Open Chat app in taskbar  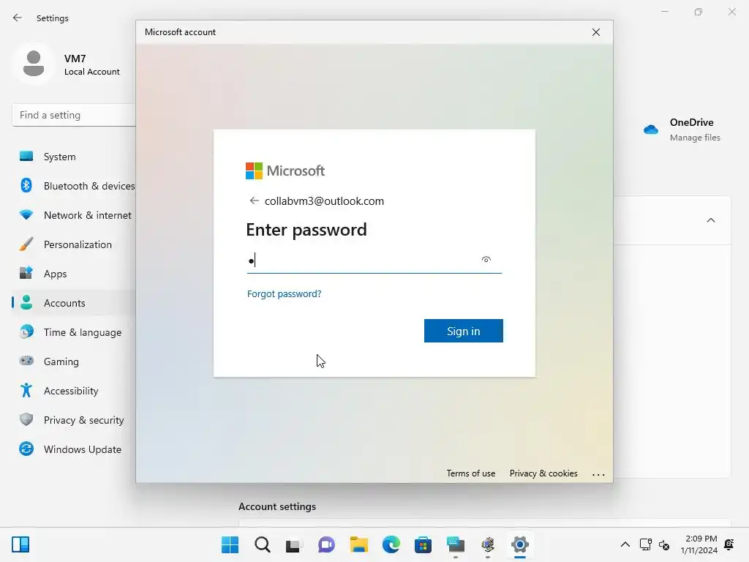326,544
